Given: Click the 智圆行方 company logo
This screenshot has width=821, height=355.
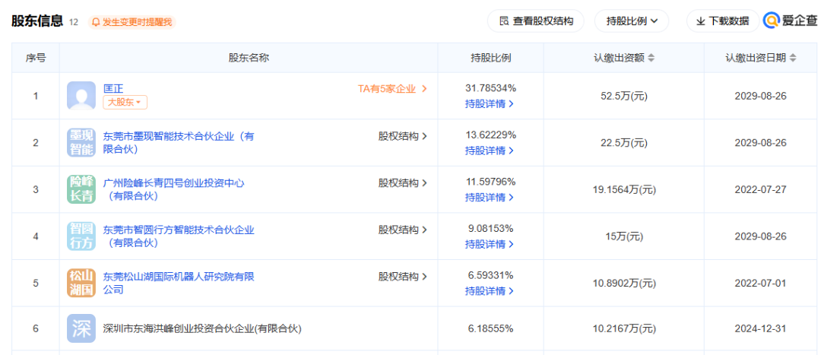Looking at the screenshot, I should pyautogui.click(x=81, y=236).
